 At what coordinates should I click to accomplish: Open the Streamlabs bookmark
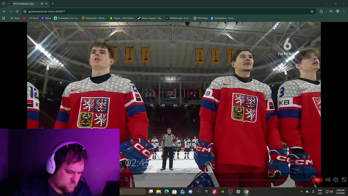[66, 18]
